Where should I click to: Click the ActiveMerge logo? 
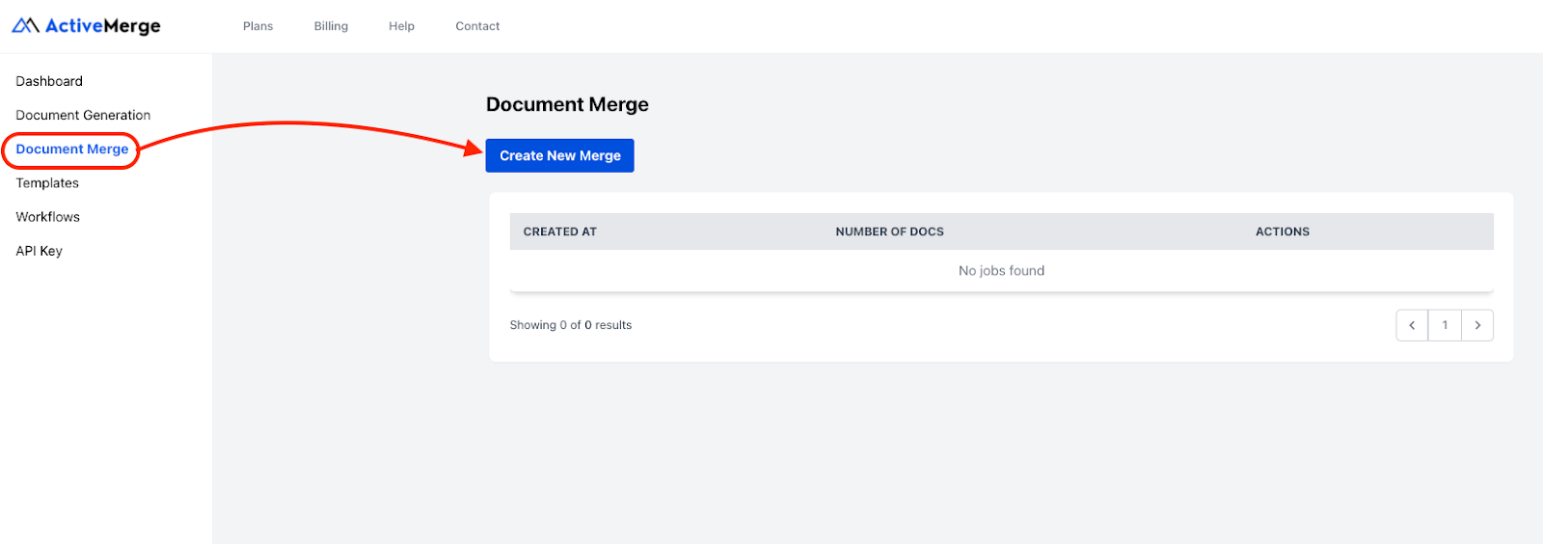point(86,26)
